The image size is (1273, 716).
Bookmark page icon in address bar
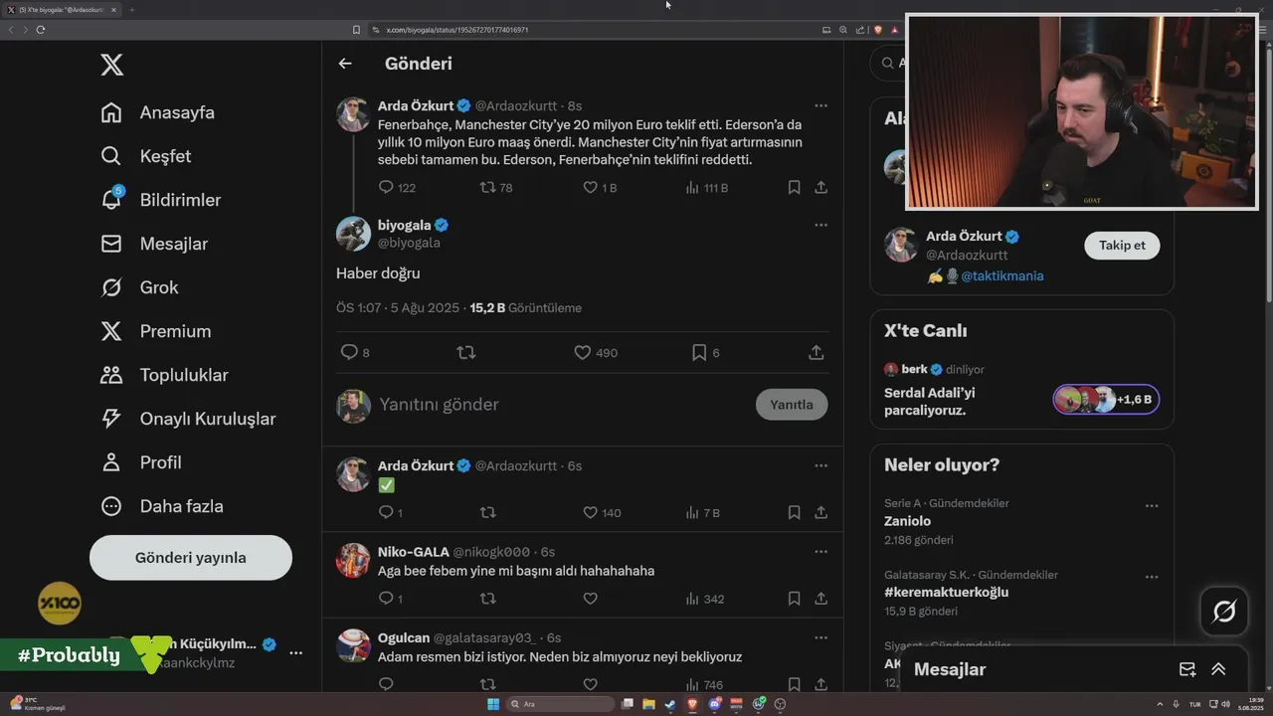pos(356,30)
